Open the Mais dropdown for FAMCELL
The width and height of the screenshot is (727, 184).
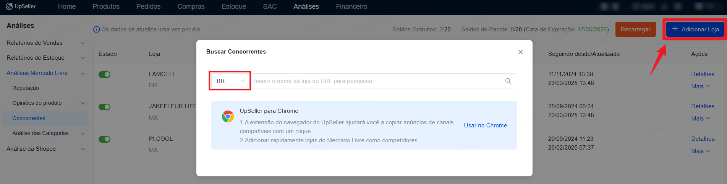[x=700, y=86]
